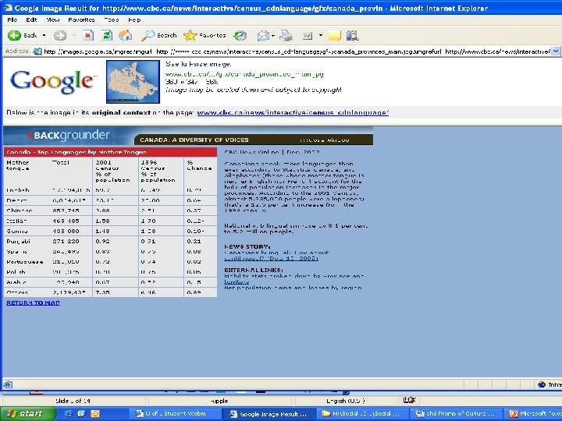
Task: Click the Canada: A Diversity of Voices heading
Action: (194, 140)
